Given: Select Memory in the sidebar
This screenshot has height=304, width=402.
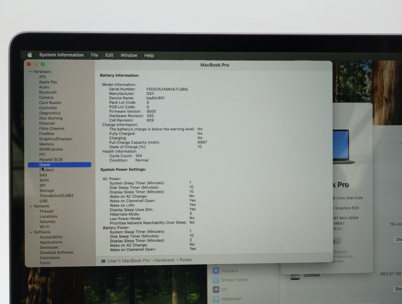Looking at the screenshot, I should [x=47, y=144].
